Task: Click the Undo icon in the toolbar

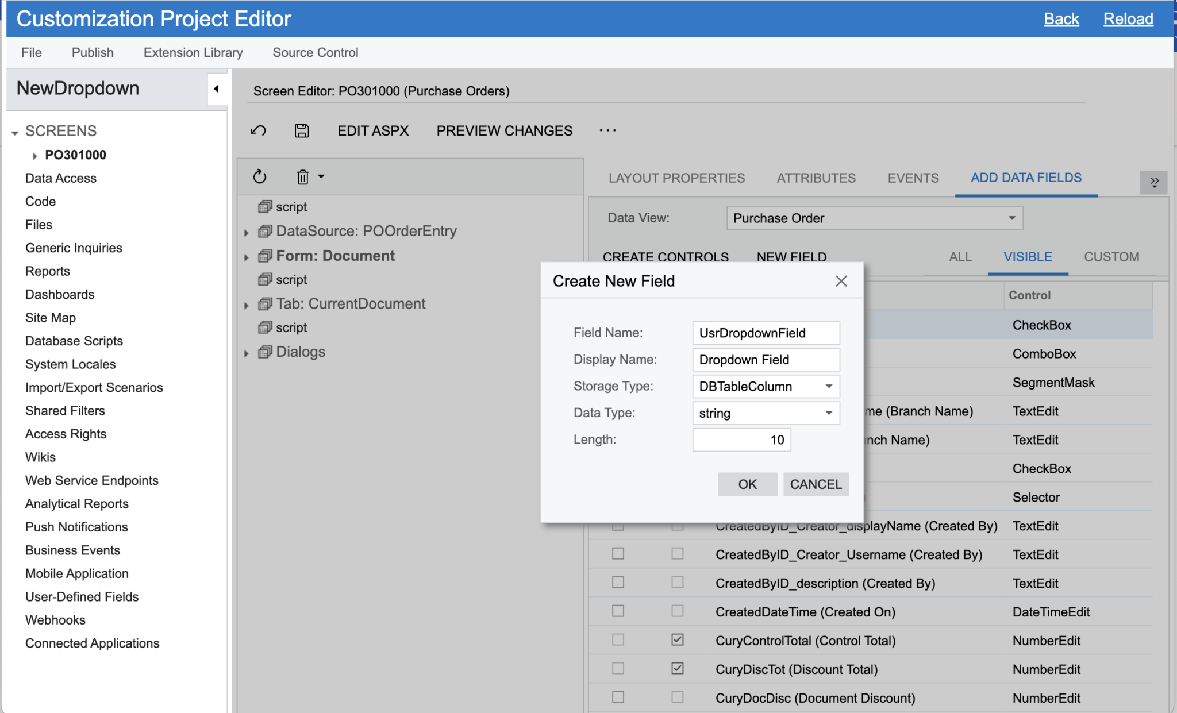Action: point(259,130)
